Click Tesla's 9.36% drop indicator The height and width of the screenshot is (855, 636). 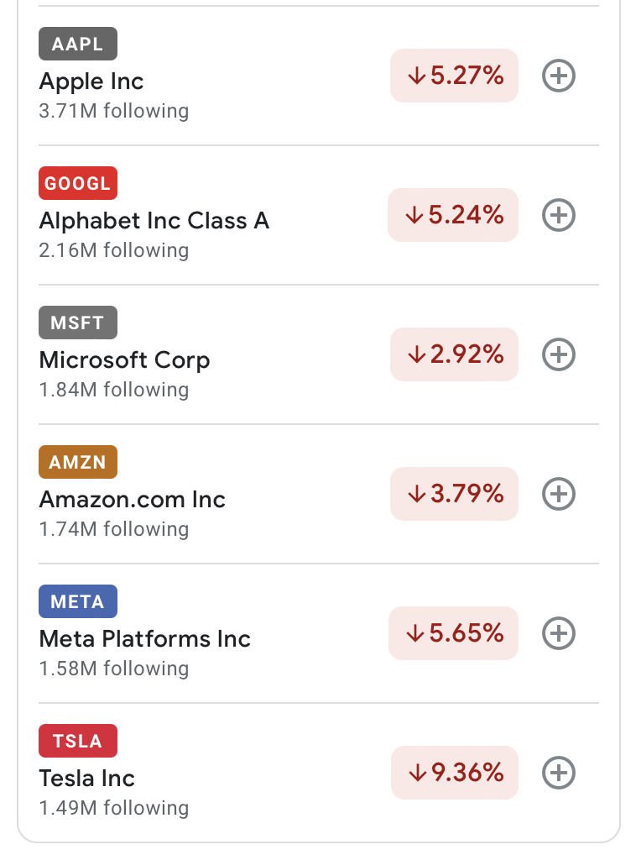(x=455, y=773)
